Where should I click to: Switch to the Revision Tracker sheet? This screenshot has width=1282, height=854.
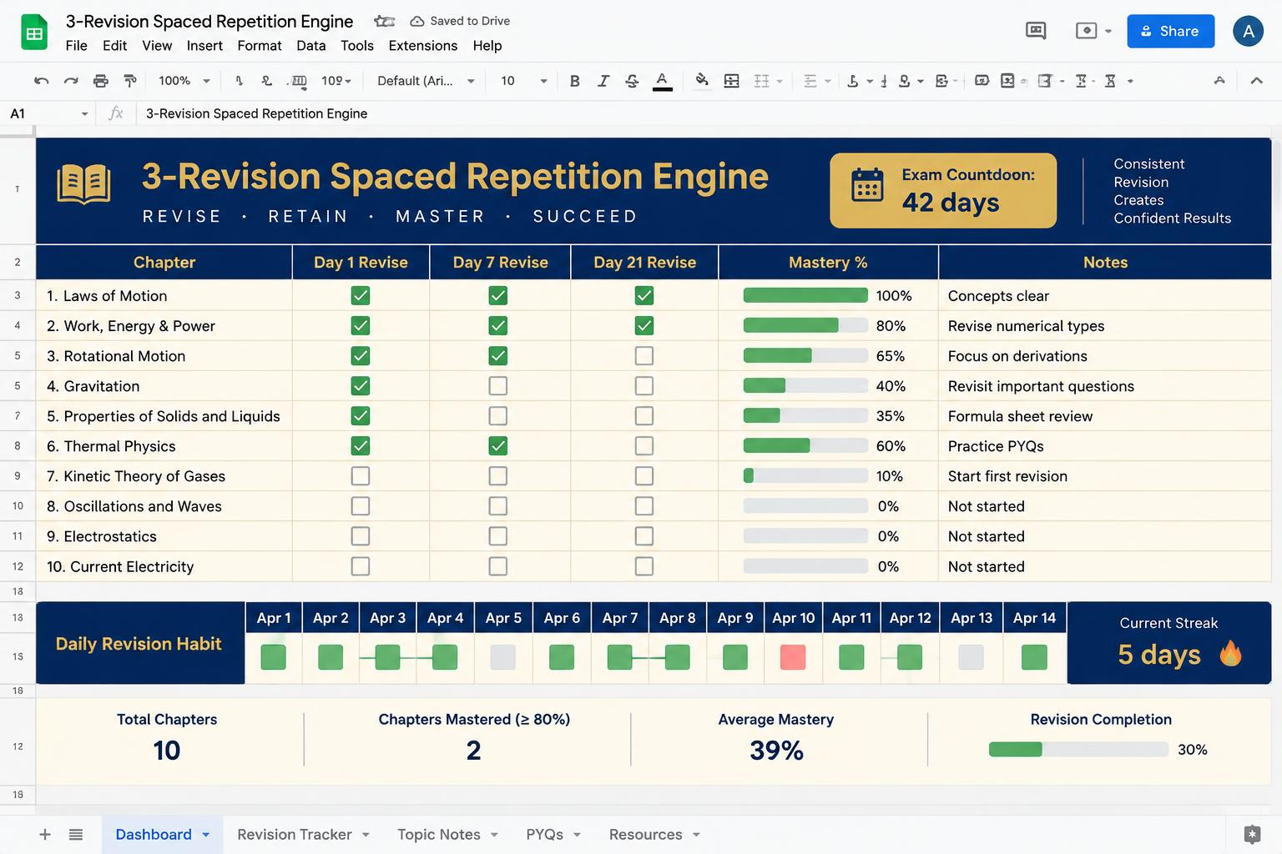(295, 835)
